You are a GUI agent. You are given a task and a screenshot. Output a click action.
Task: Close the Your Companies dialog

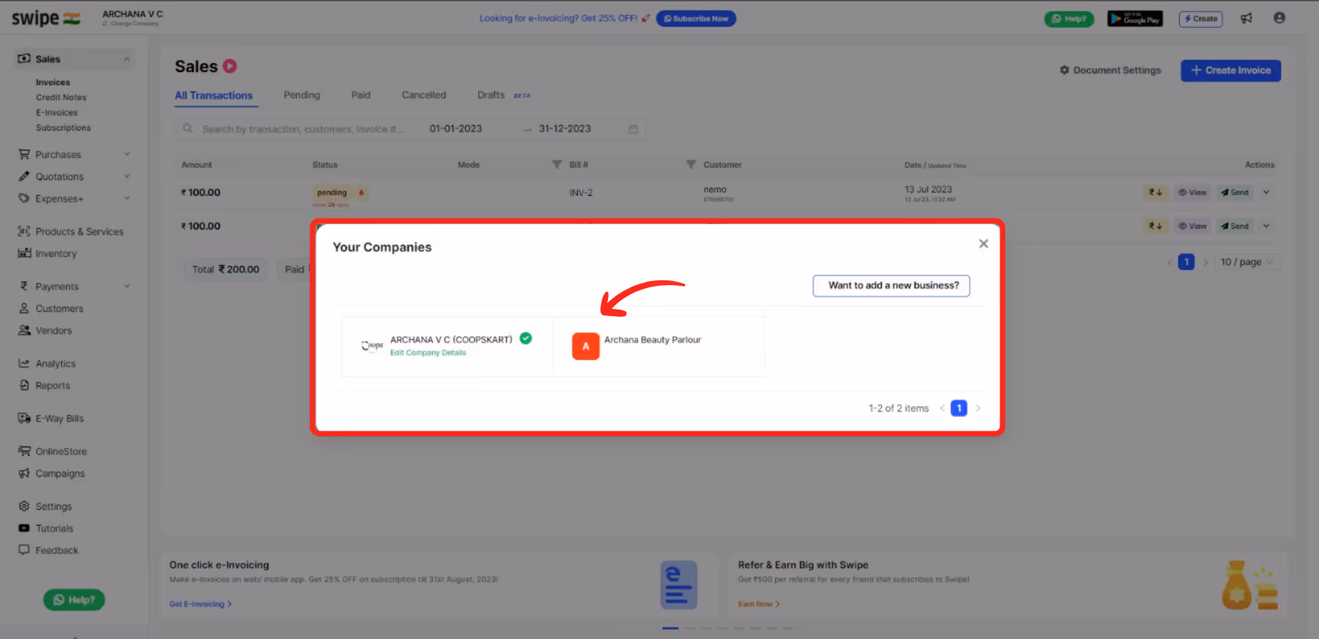pos(983,244)
